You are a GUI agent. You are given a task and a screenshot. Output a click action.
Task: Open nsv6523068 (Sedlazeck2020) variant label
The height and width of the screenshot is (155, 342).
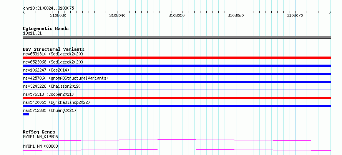click(x=53, y=62)
